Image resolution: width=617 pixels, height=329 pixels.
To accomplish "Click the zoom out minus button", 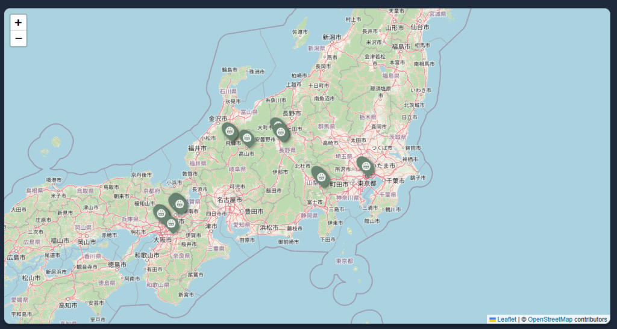I will click(x=19, y=38).
